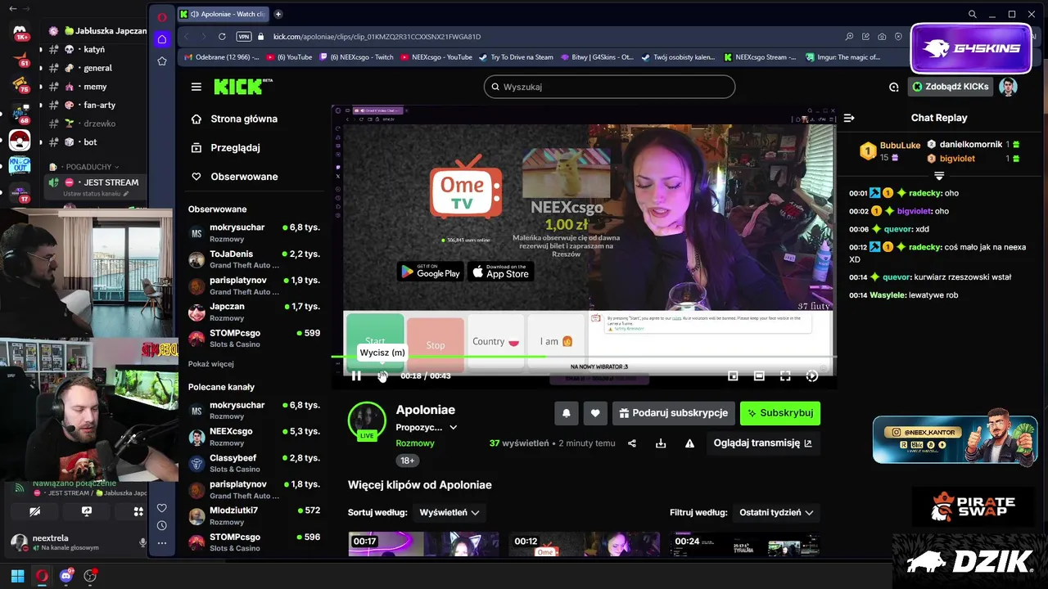
Task: Toggle the Discord microphone mute
Action: pos(142,542)
